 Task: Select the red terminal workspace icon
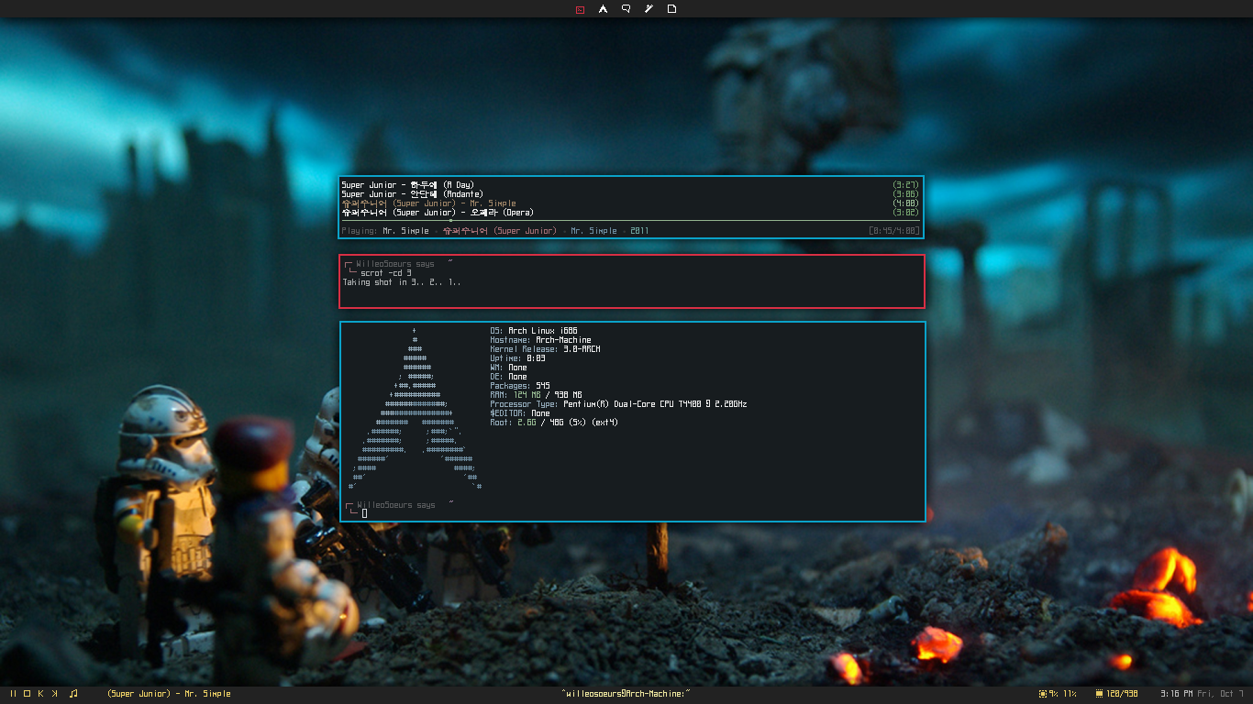click(x=580, y=9)
